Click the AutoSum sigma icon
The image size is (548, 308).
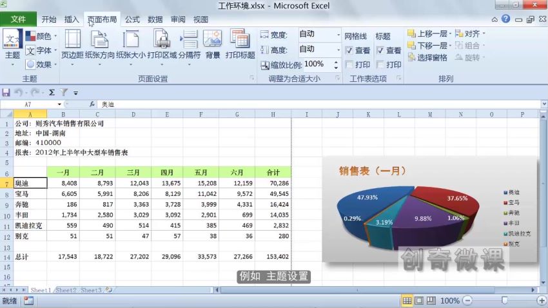point(52,93)
